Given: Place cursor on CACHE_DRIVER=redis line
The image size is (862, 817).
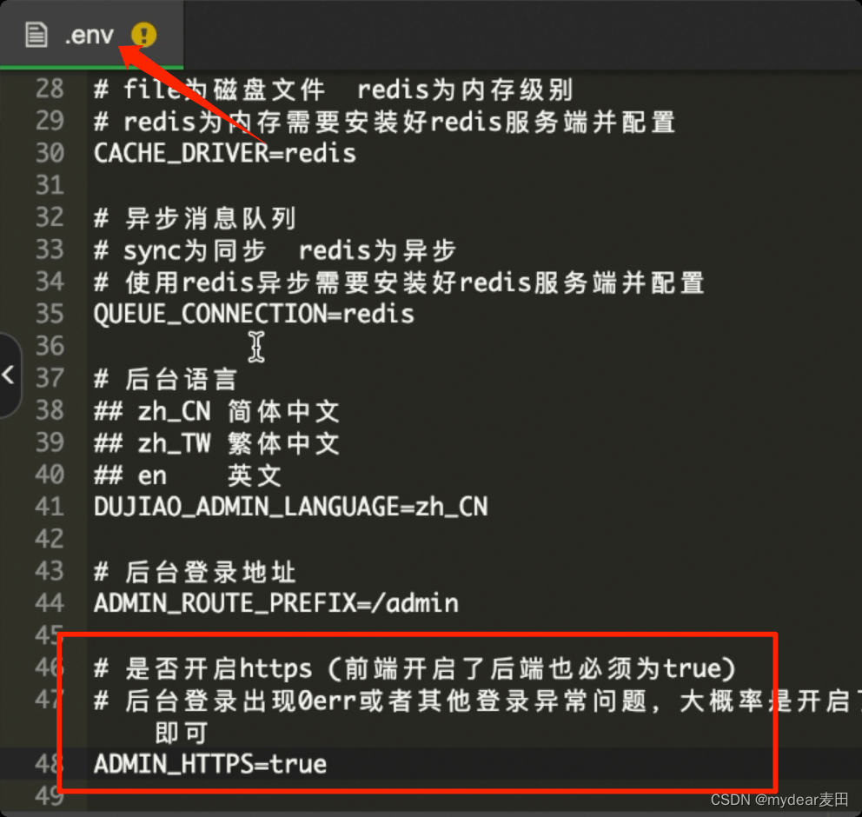Looking at the screenshot, I should [x=225, y=153].
